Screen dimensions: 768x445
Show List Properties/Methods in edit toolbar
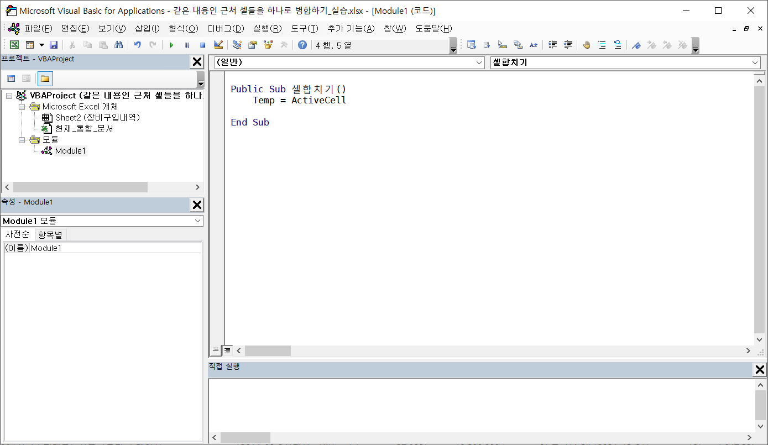471,45
